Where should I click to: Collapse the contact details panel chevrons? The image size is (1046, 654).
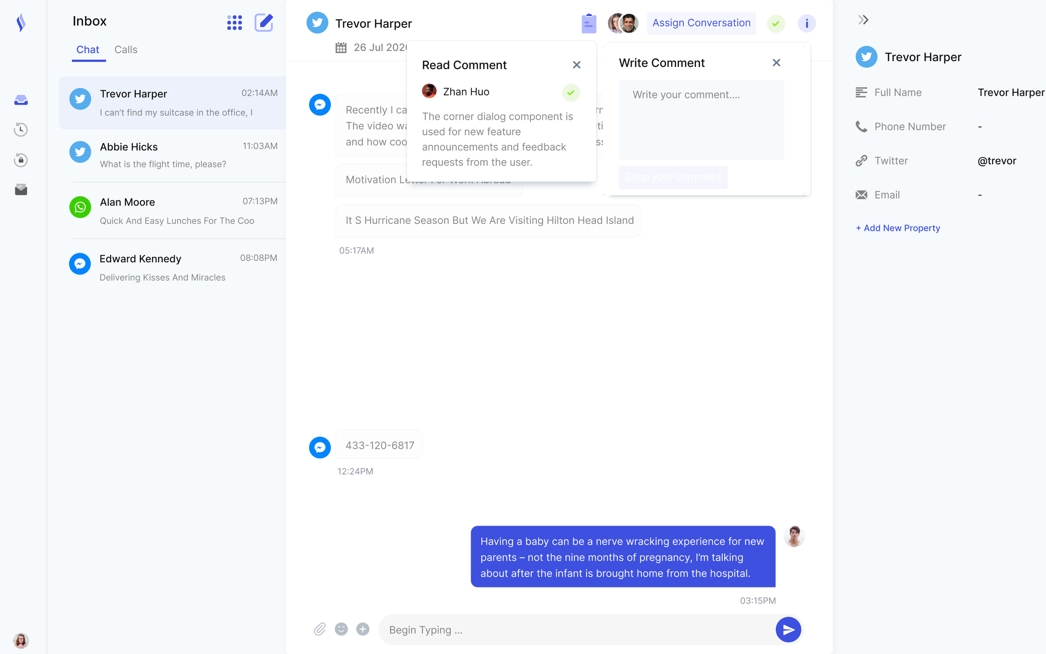point(863,20)
